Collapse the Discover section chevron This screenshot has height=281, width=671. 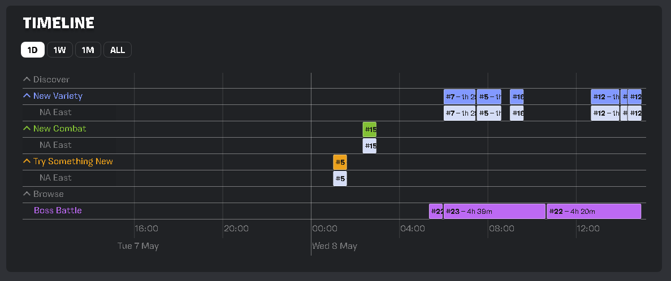pos(27,80)
